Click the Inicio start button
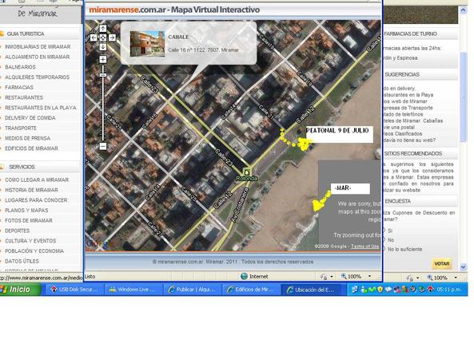 20,290
